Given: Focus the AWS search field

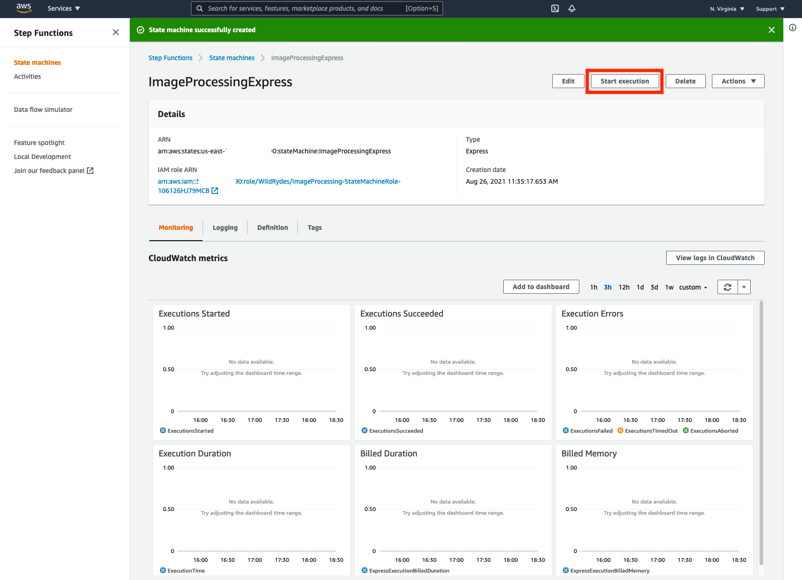Looking at the screenshot, I should click(317, 8).
